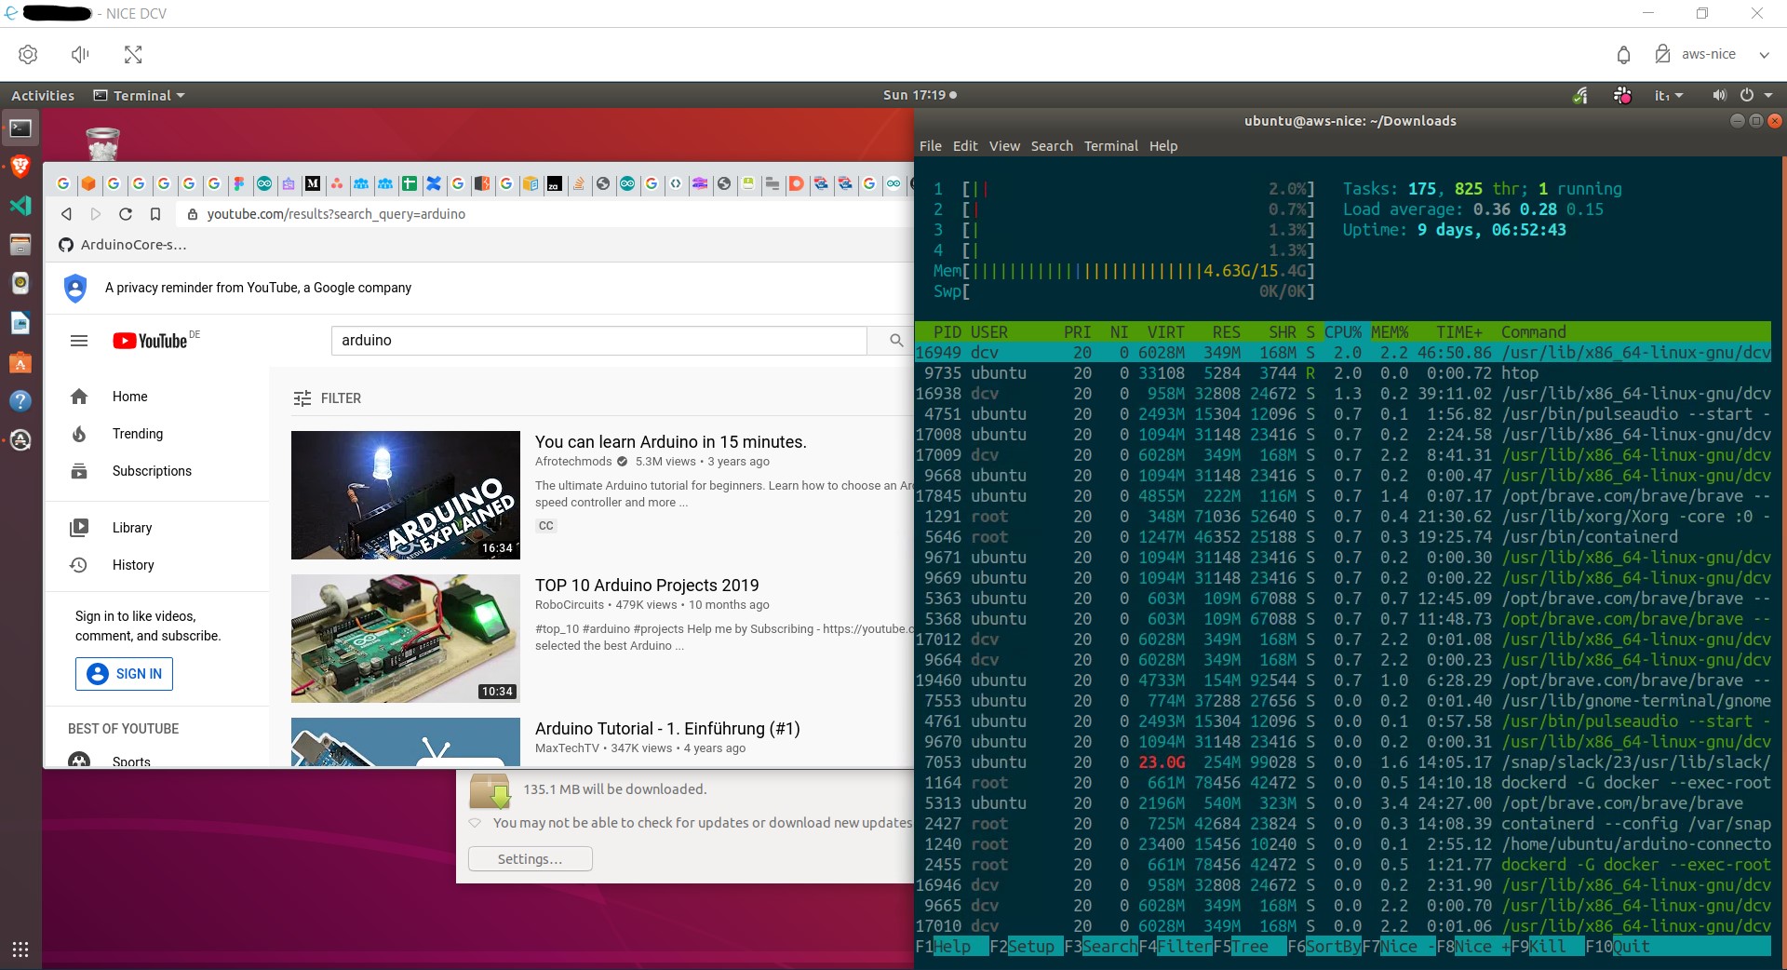Open the clock and calendar panel
Image resolution: width=1787 pixels, height=970 pixels.
(920, 95)
